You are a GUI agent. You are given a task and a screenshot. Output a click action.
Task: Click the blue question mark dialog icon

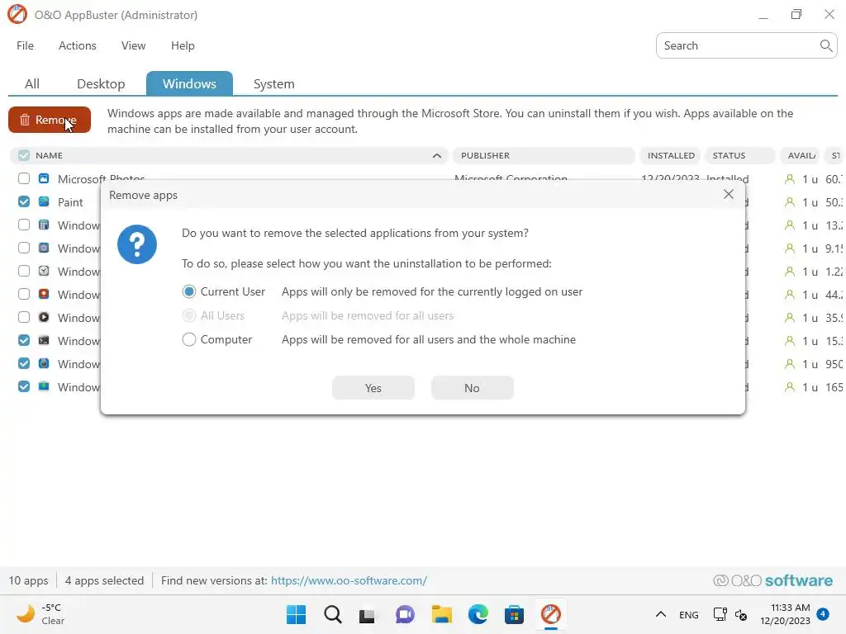pos(137,244)
